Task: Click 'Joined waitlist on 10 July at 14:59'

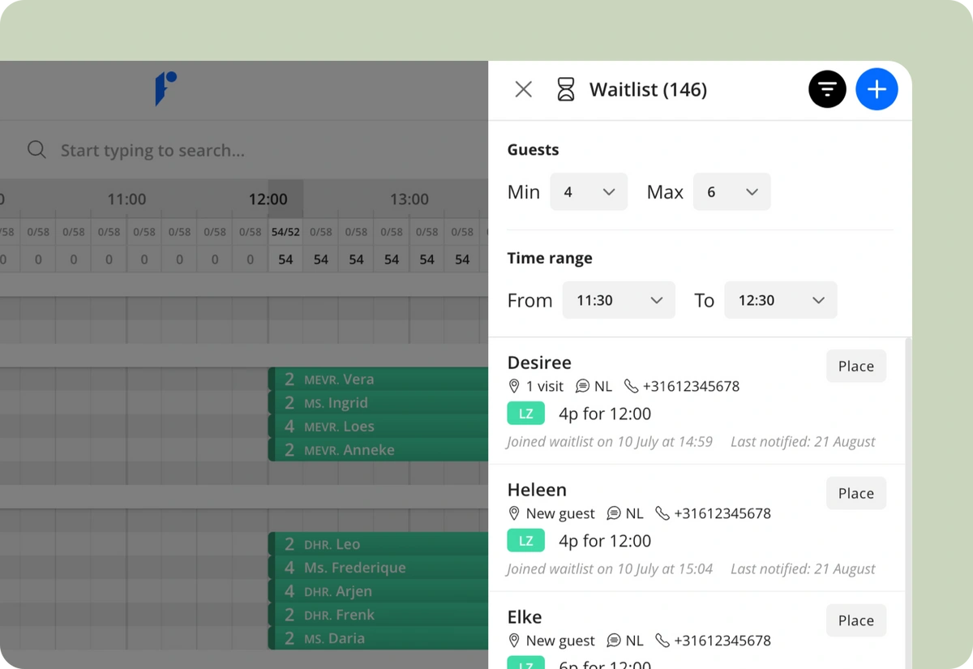Action: 610,442
